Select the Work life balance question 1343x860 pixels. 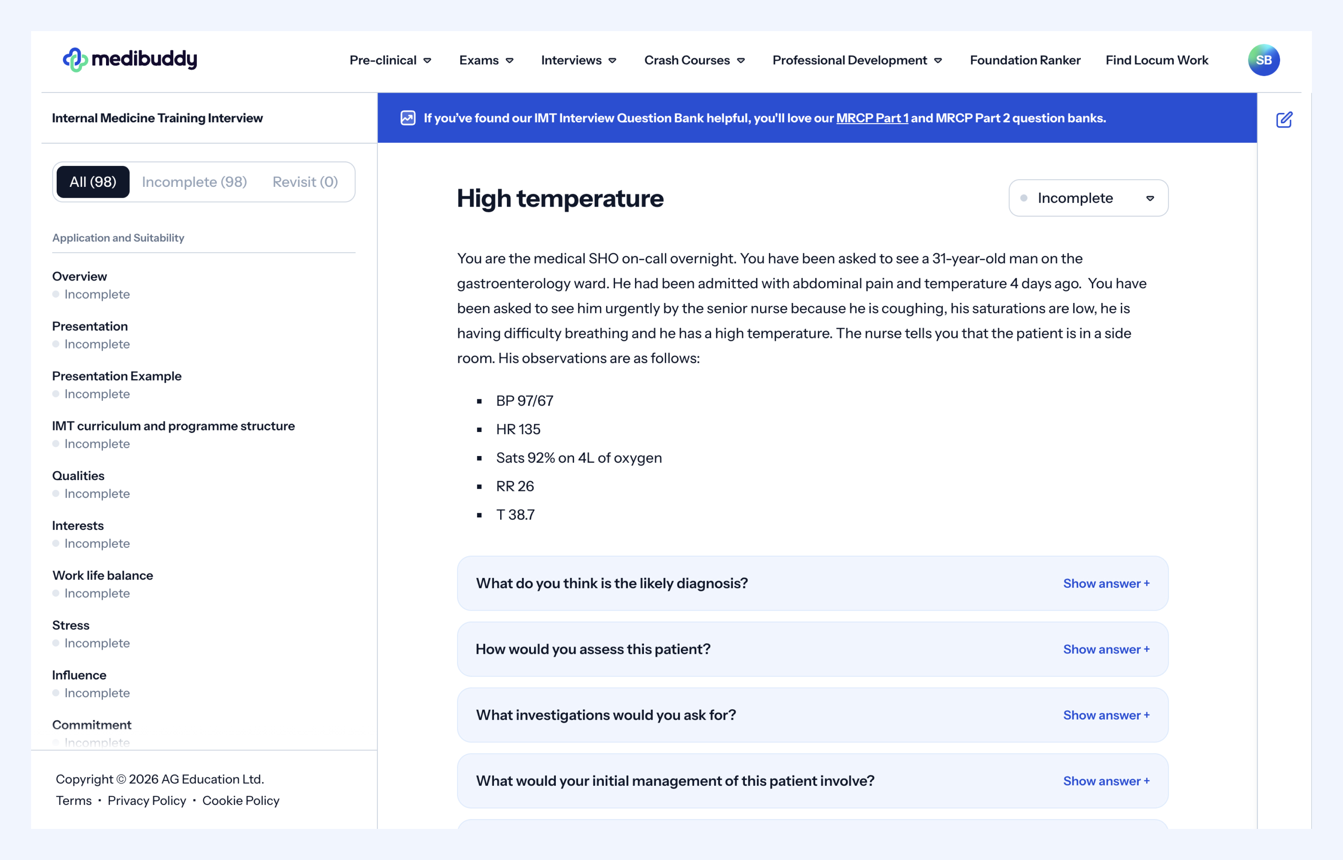coord(103,575)
